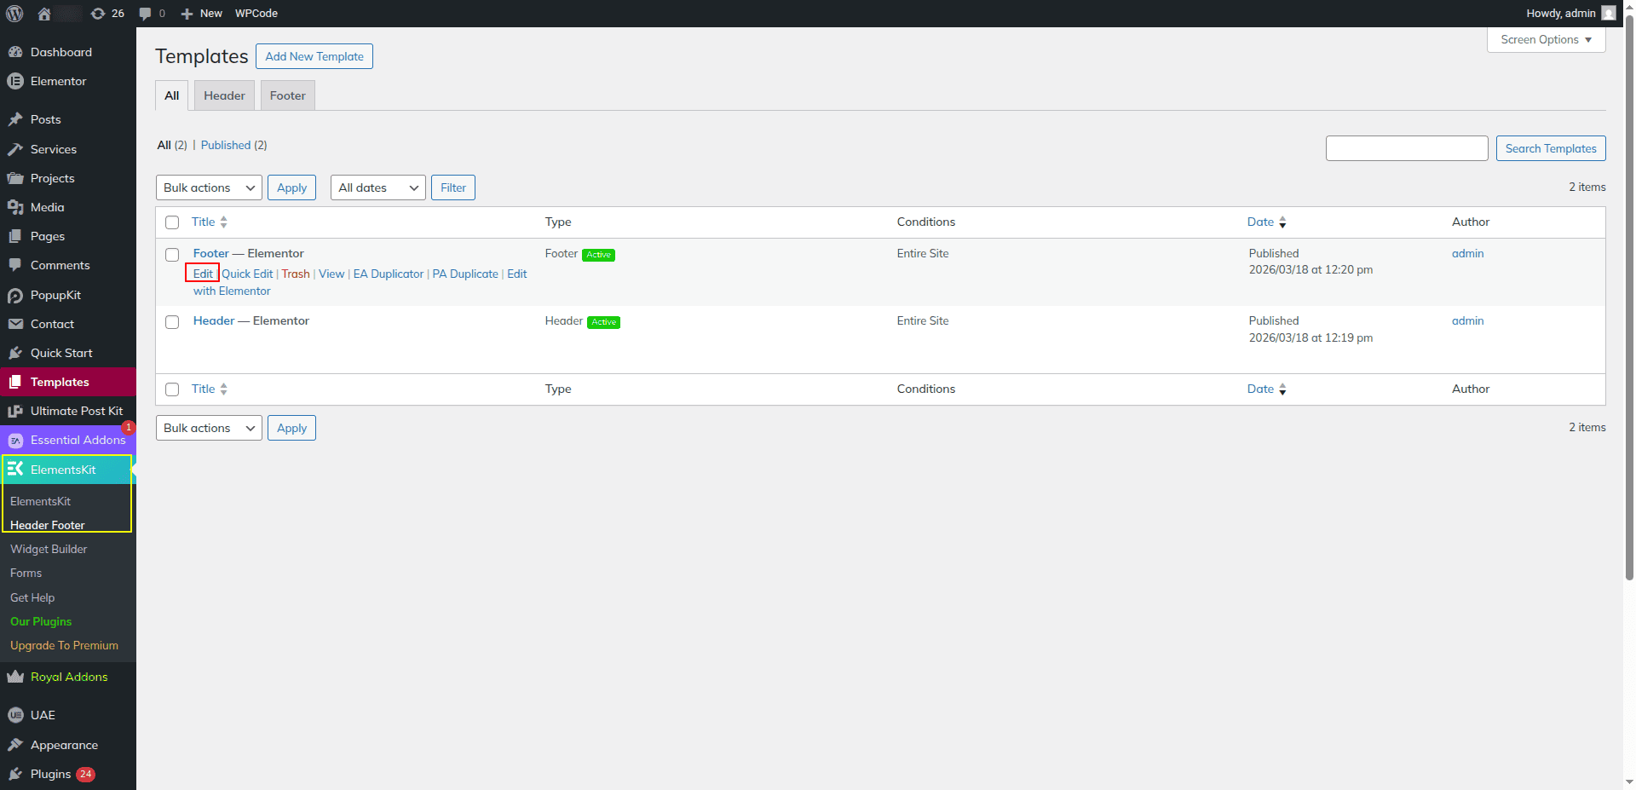Click Entire Site condition for Header row
Screen dimensions: 1636x790
923,320
